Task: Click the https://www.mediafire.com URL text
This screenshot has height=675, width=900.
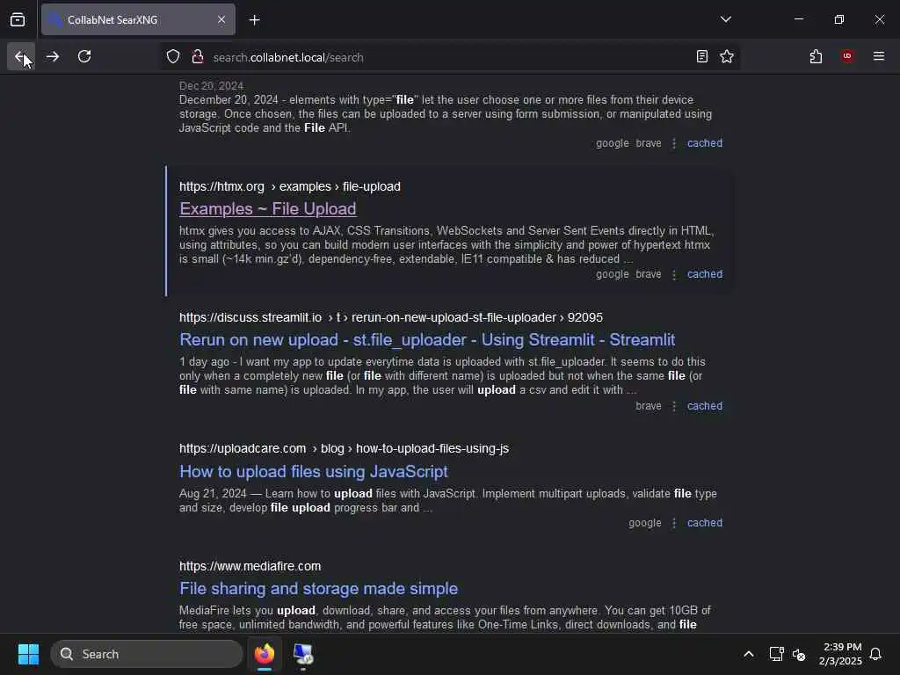Action: tap(250, 566)
